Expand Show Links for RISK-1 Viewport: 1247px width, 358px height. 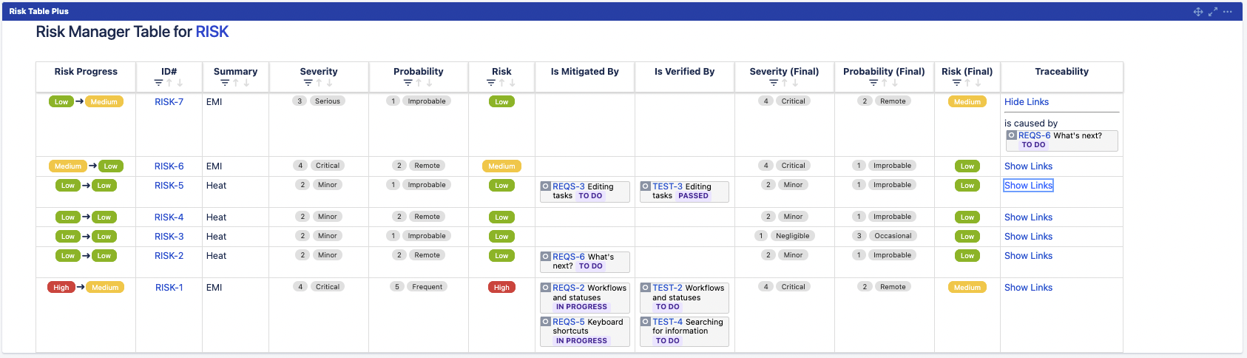pos(1028,288)
